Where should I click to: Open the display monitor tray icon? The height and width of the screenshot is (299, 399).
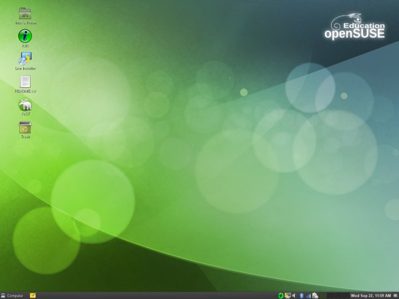tap(287, 295)
